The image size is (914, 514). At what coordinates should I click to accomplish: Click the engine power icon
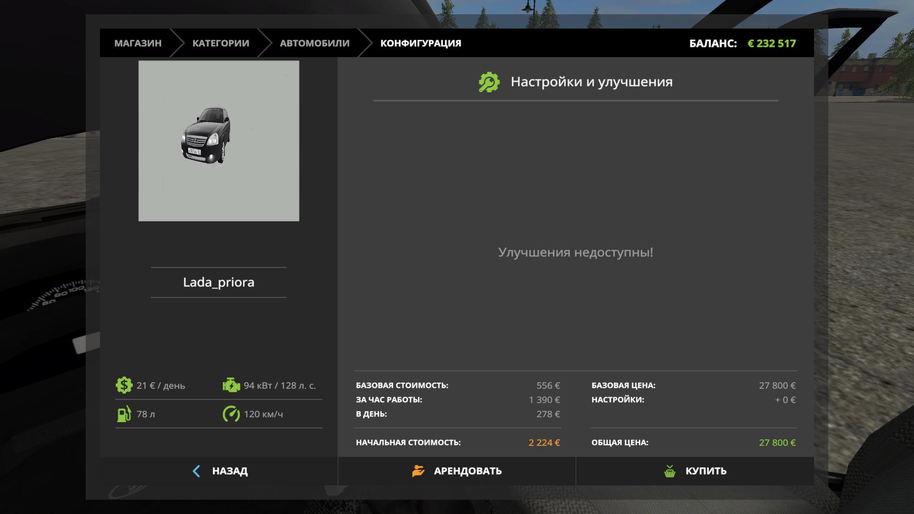point(231,385)
